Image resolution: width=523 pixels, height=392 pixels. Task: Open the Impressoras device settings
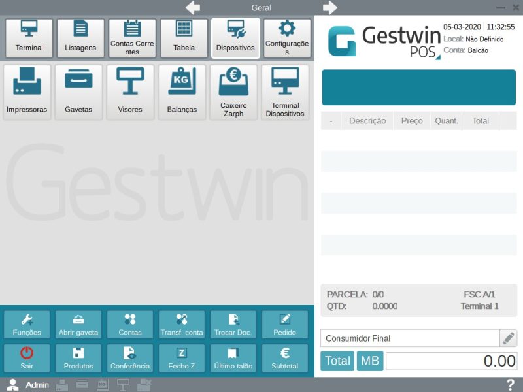point(27,92)
